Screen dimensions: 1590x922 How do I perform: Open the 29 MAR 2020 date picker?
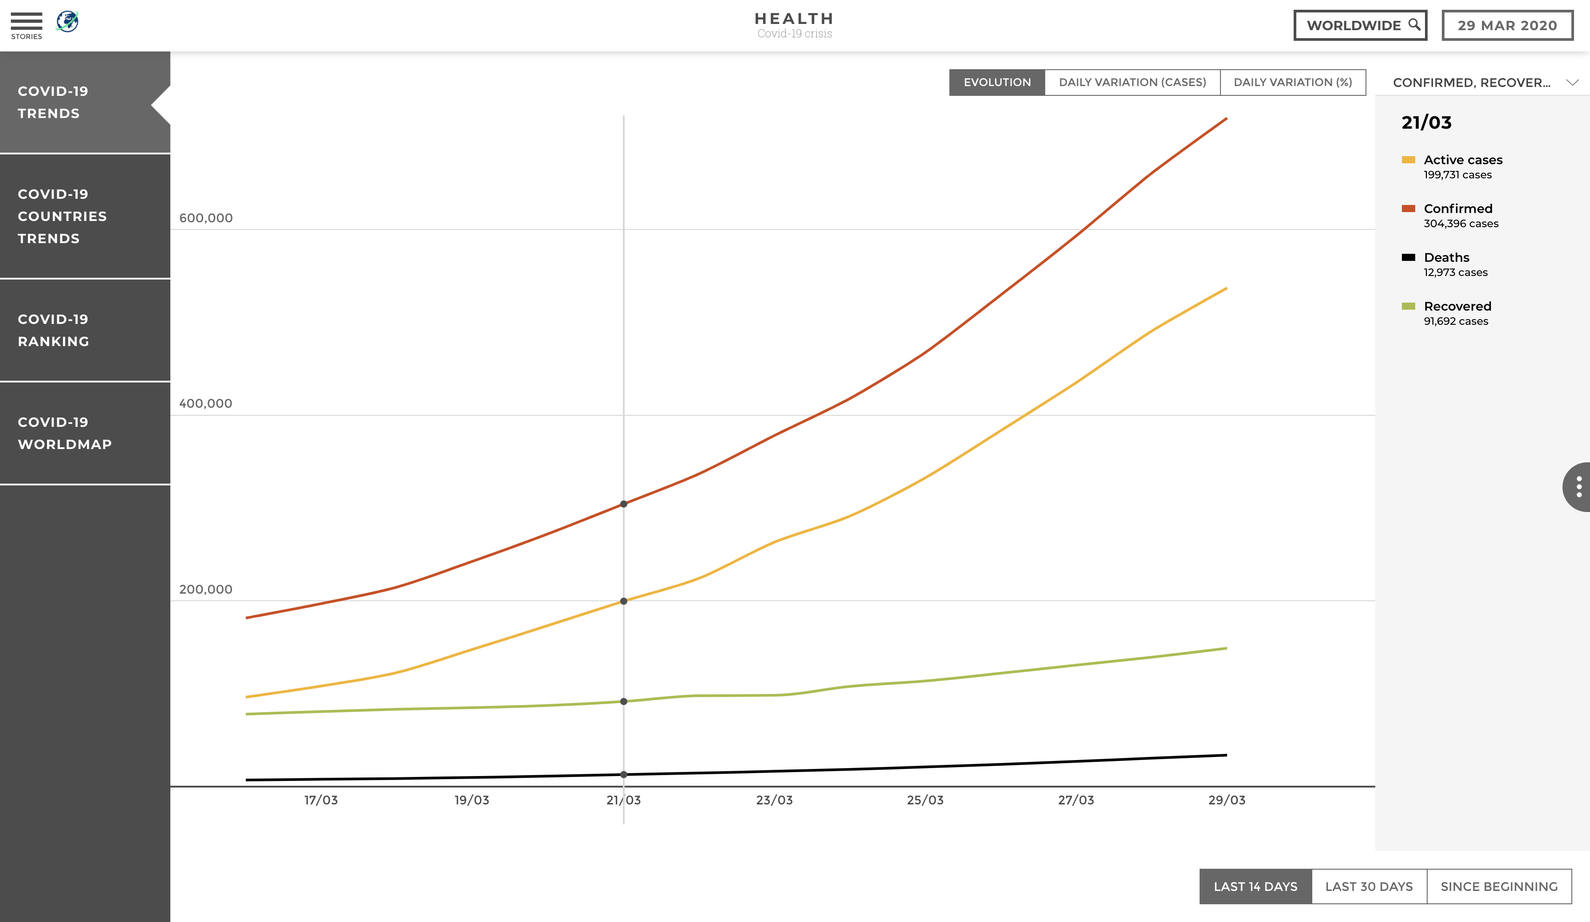[1507, 25]
